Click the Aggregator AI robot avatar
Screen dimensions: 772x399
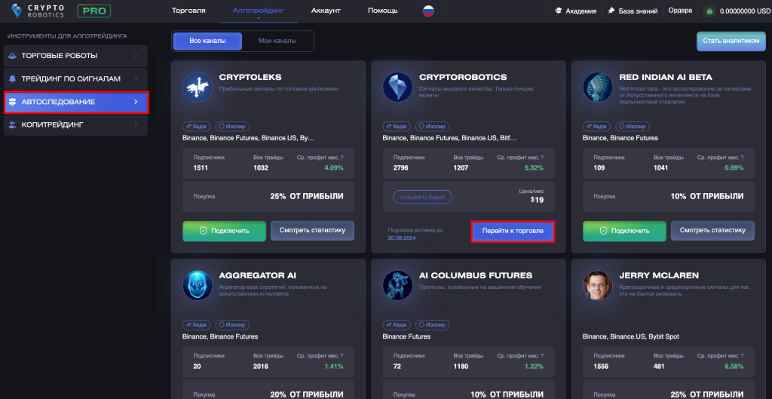pyautogui.click(x=197, y=285)
